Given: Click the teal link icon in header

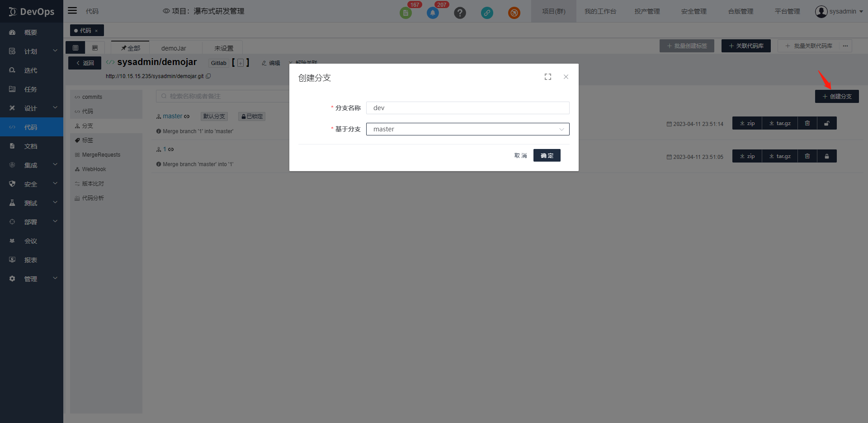Looking at the screenshot, I should [x=487, y=13].
